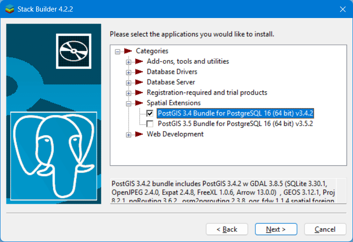Cancel the Stack Builder wizard
This screenshot has width=353, height=242.
coord(325,229)
